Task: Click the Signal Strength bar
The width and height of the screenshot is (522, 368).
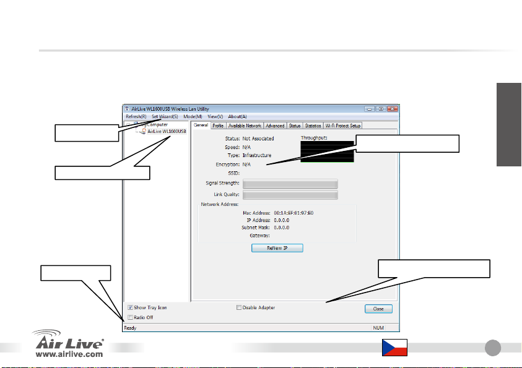Action: 290,184
